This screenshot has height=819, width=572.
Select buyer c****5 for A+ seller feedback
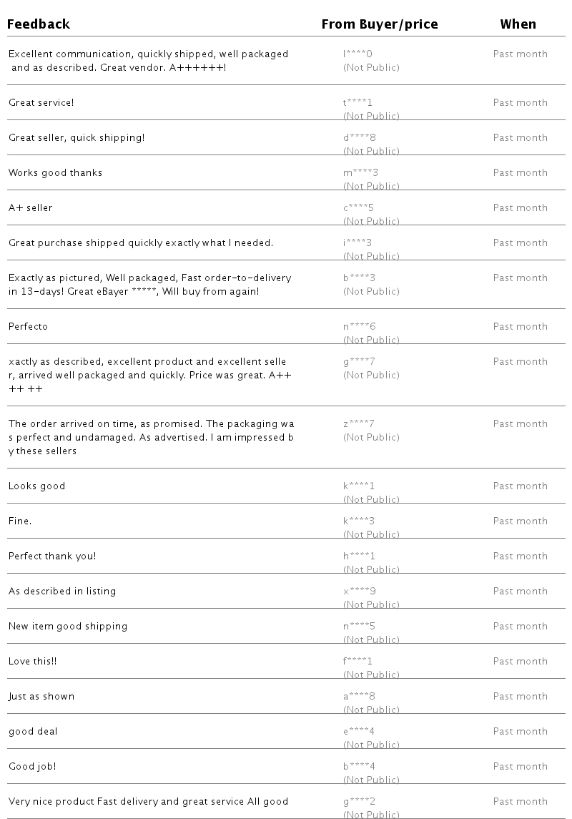(x=358, y=207)
